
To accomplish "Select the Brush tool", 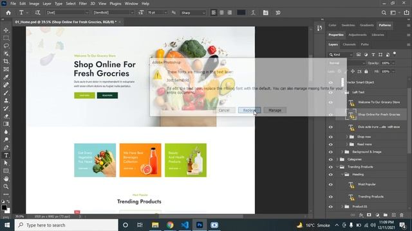I will coord(6,92).
